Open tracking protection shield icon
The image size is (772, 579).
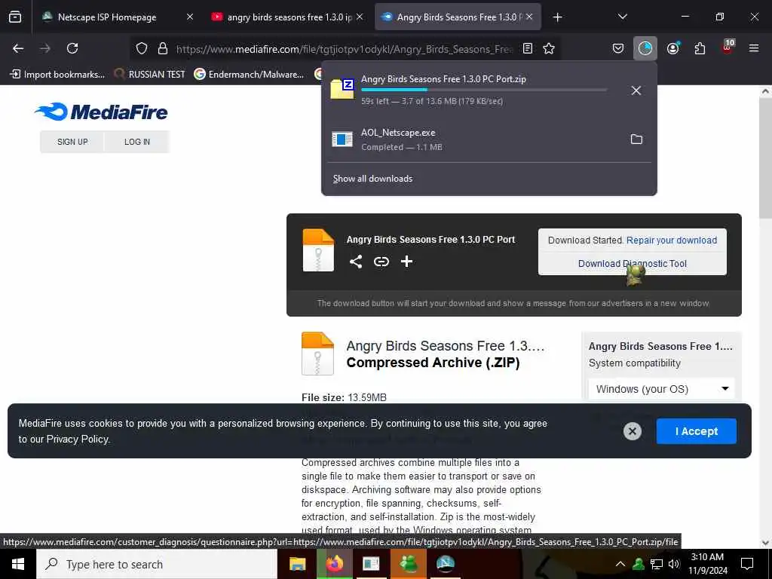pos(142,48)
